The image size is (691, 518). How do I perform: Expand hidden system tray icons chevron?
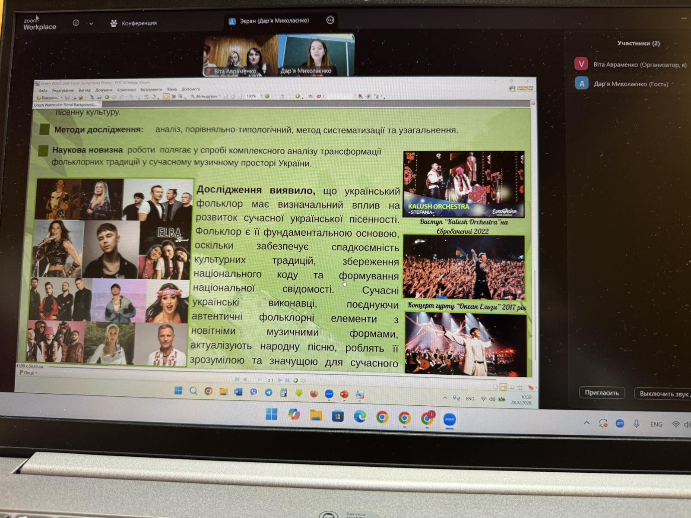586,423
